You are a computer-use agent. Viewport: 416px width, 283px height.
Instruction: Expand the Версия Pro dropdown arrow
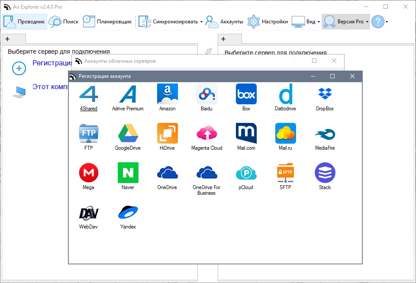(367, 22)
